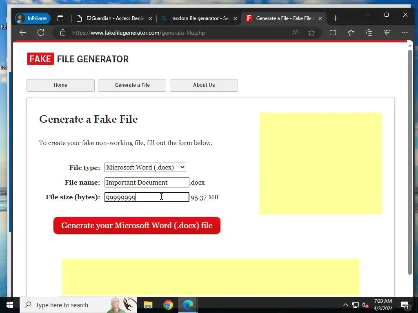The height and width of the screenshot is (313, 418).
Task: Open Collections panel
Action: [369, 33]
